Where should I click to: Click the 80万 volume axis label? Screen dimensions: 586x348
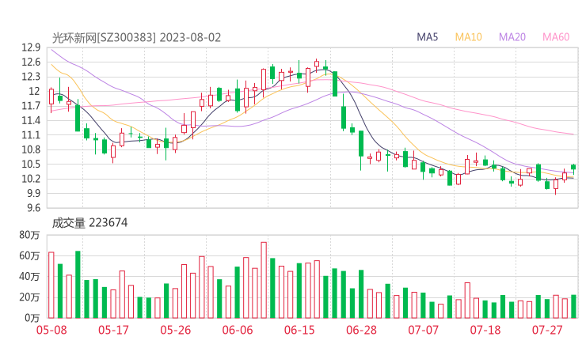point(29,235)
